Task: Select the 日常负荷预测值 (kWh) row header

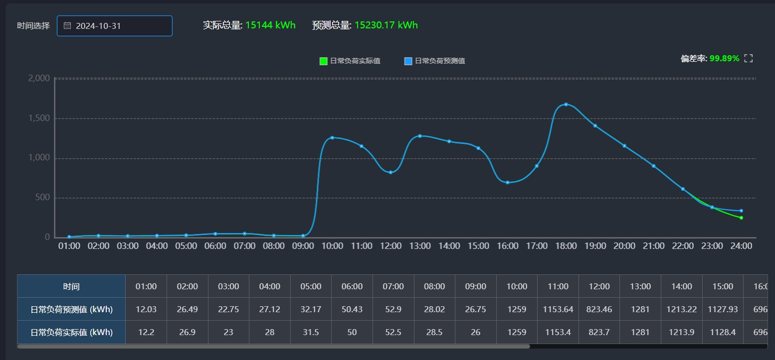Action: (x=71, y=309)
